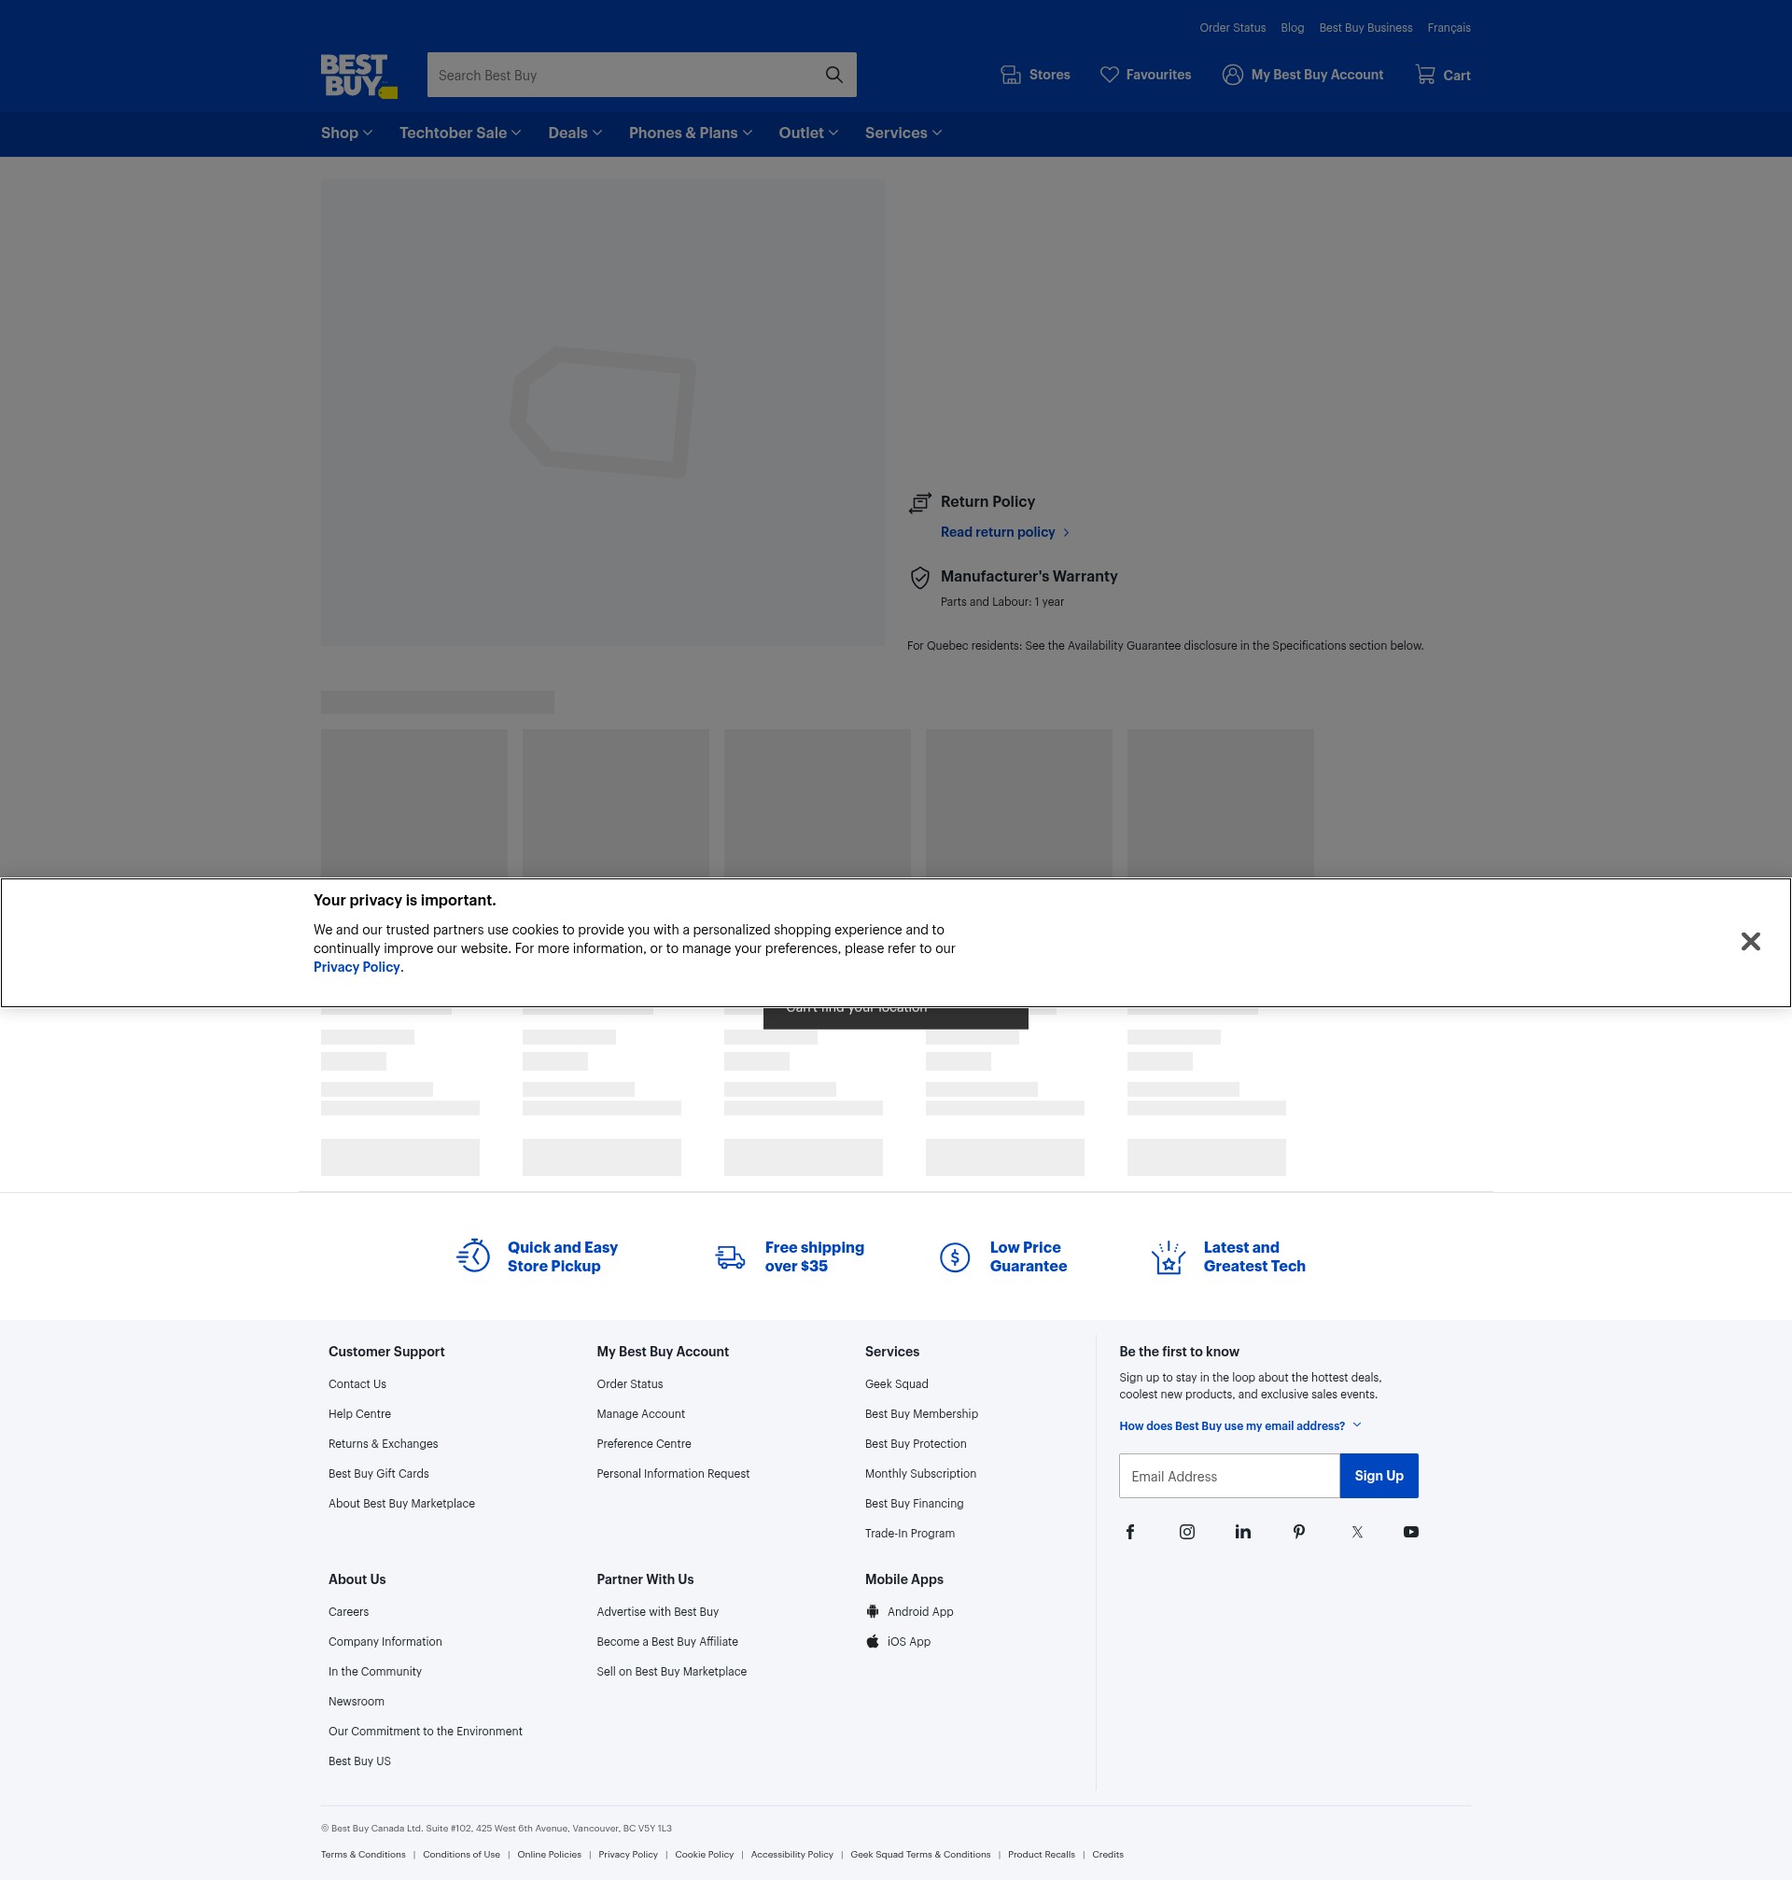Open Best Buy Pinterest page

coord(1299,1532)
